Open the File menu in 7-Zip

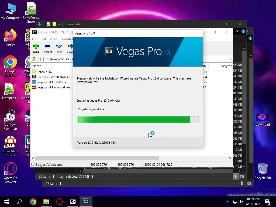point(34,39)
